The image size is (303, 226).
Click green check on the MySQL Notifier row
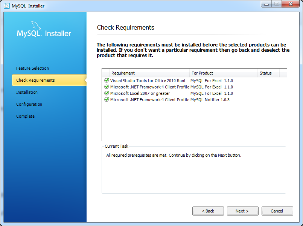pyautogui.click(x=107, y=99)
